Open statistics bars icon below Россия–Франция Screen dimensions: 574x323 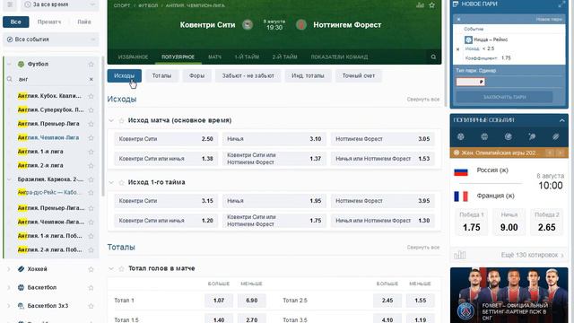coord(460,255)
